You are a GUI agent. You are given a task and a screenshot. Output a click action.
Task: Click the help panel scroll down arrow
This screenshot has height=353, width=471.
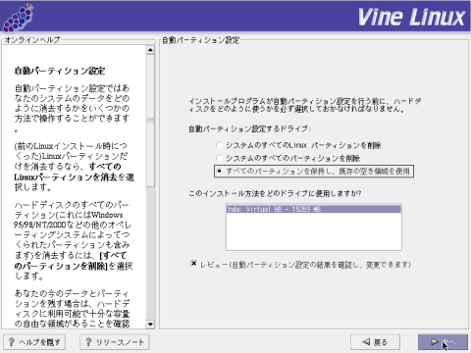150,325
